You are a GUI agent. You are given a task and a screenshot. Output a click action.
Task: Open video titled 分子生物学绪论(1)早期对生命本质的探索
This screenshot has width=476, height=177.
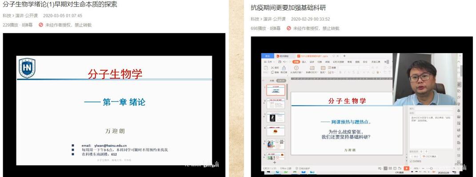pos(60,4)
